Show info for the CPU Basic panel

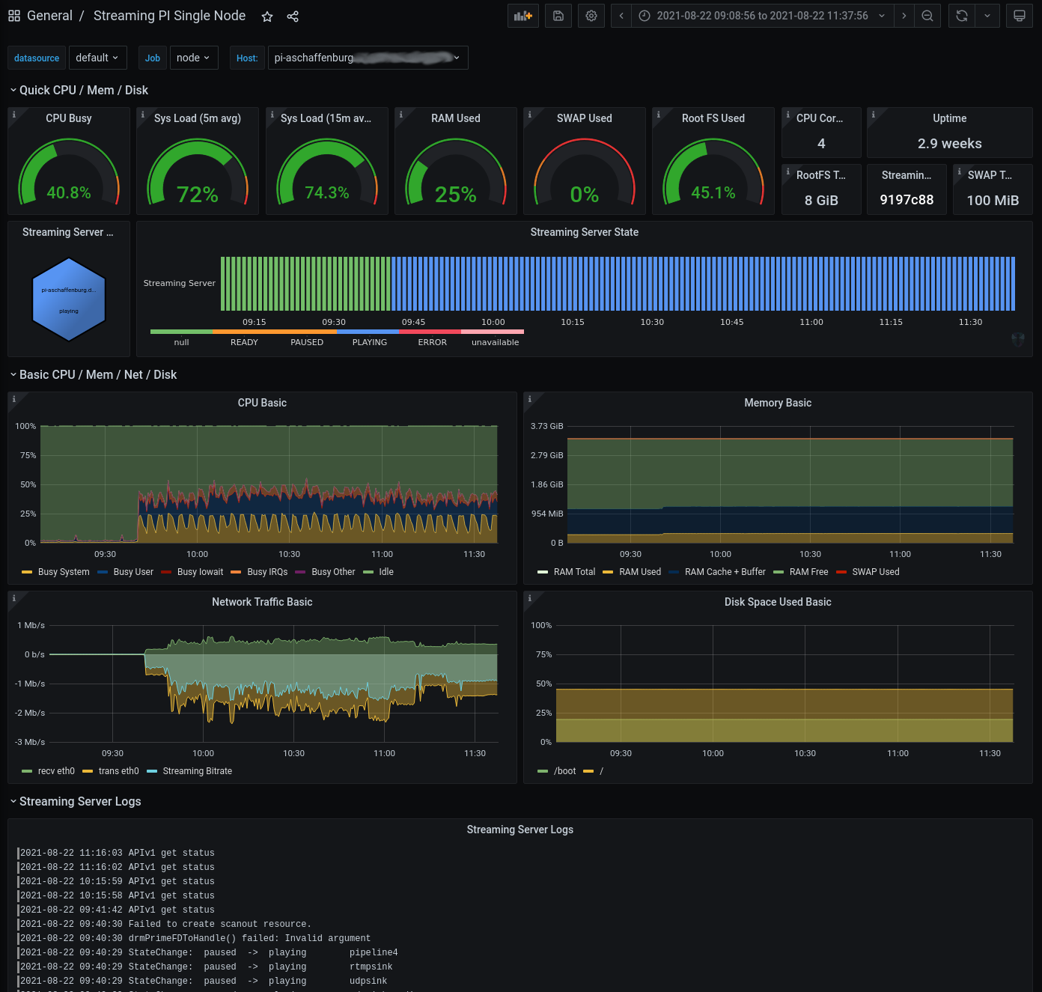13,398
